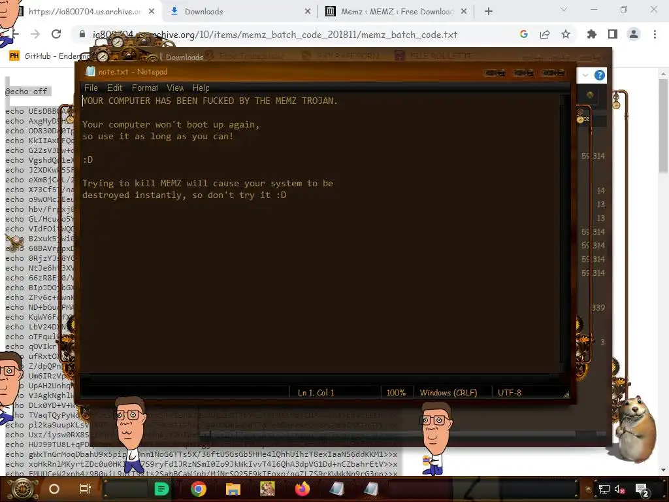Open Explorer window's blue Help icon
Screen dimensions: 669x502
600,76
